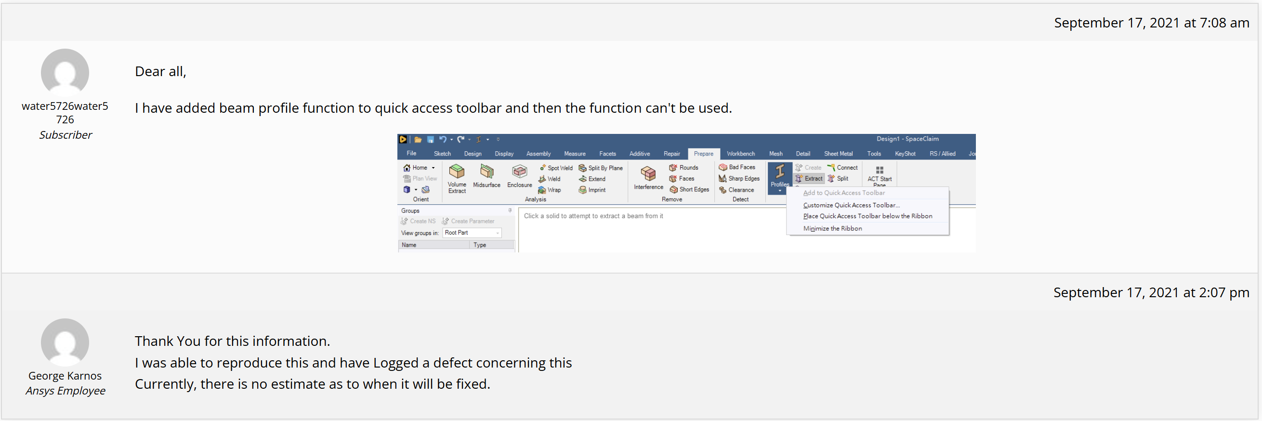Switch to the Repair ribbon tab
This screenshot has height=421, width=1262.
671,154
